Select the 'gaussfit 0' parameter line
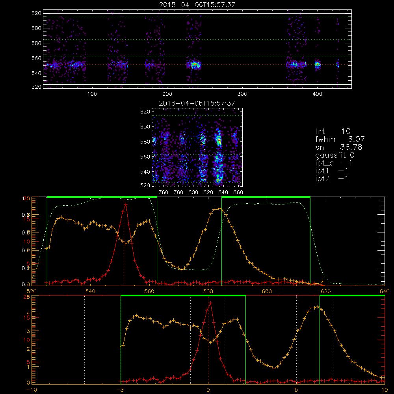This screenshot has width=394, height=394. (335, 155)
